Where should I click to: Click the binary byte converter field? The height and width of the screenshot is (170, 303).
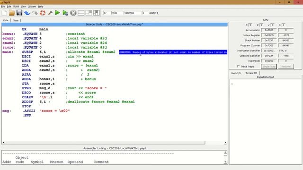coord(133,13)
